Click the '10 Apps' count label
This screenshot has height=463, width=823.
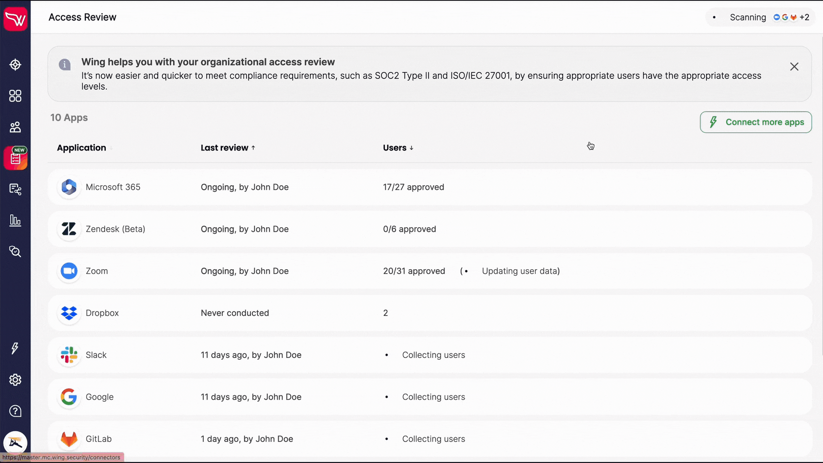(x=69, y=117)
